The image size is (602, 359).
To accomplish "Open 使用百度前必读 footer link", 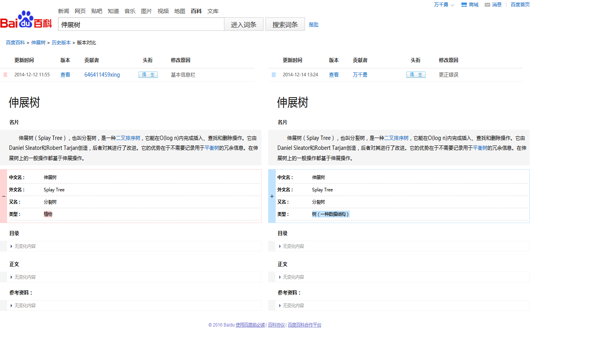I will point(250,325).
